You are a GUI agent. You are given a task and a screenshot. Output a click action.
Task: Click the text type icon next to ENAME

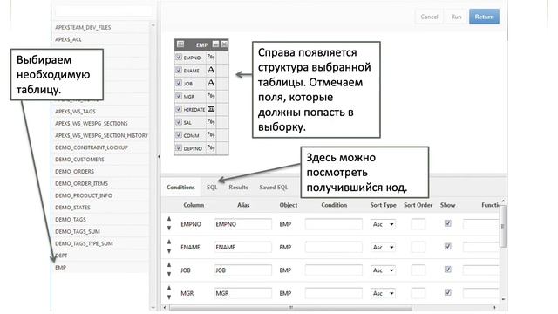[x=211, y=70]
